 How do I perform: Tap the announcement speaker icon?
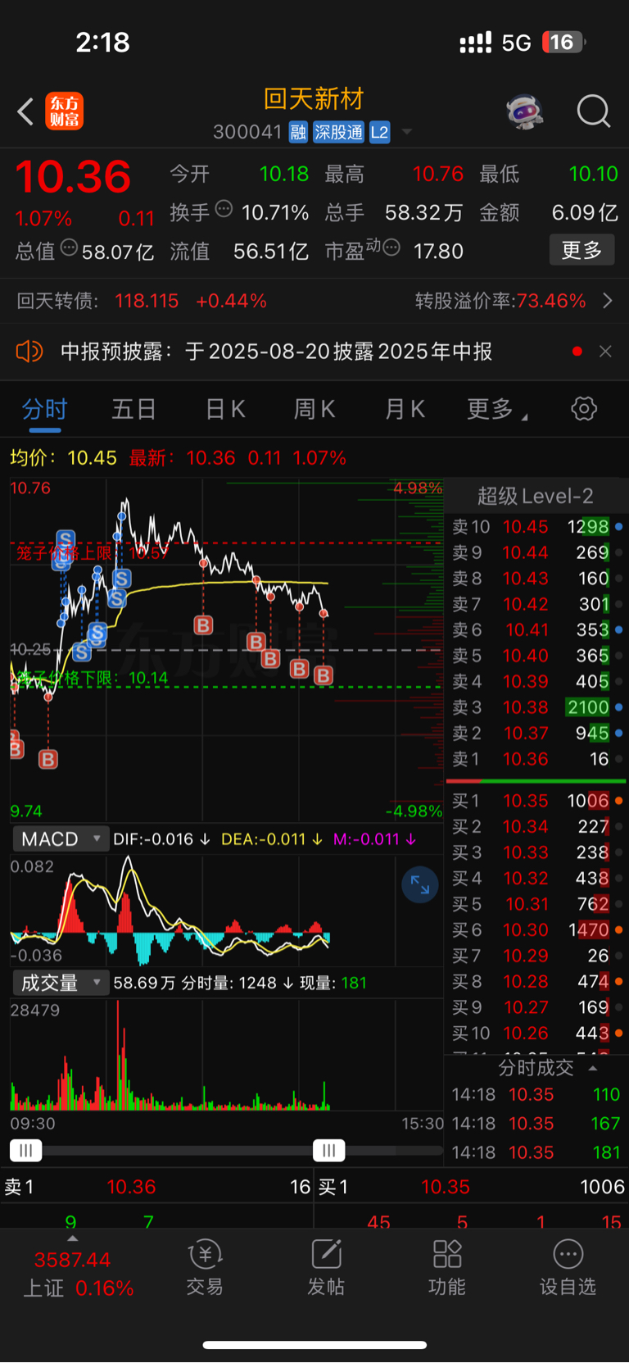[x=29, y=352]
